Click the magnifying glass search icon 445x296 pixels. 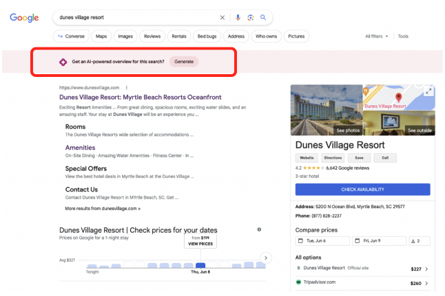(x=263, y=18)
